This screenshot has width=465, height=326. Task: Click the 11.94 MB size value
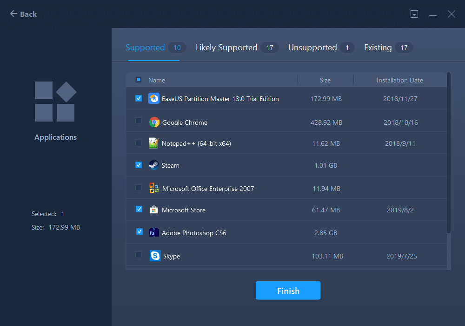(326, 189)
